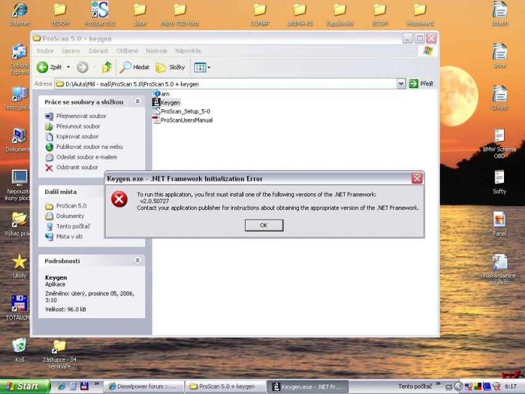Open the Zapalování desktop folder
Viewport: 525px width, 394px height.
coord(340,14)
